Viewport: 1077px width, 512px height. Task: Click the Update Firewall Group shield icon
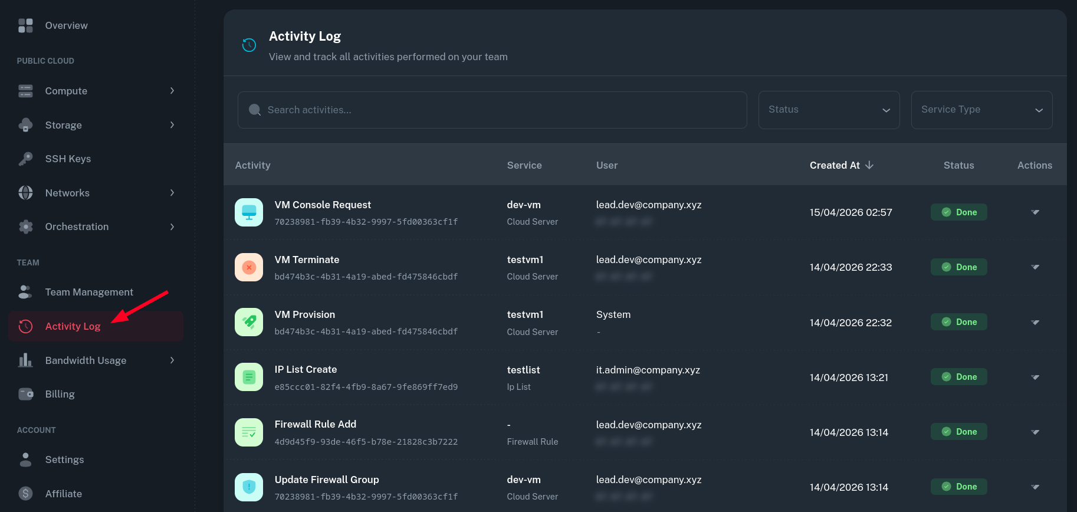249,487
